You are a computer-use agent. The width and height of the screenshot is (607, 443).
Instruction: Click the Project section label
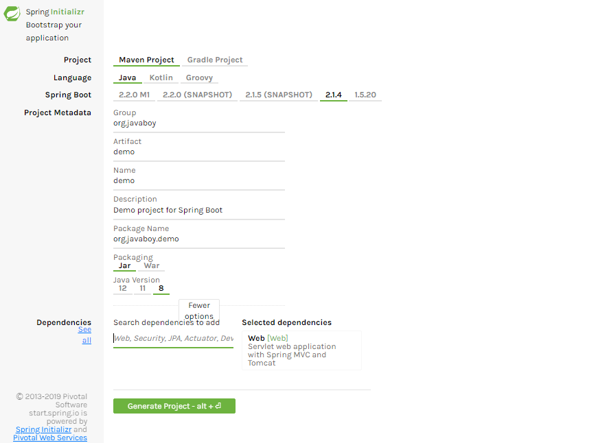(x=78, y=60)
